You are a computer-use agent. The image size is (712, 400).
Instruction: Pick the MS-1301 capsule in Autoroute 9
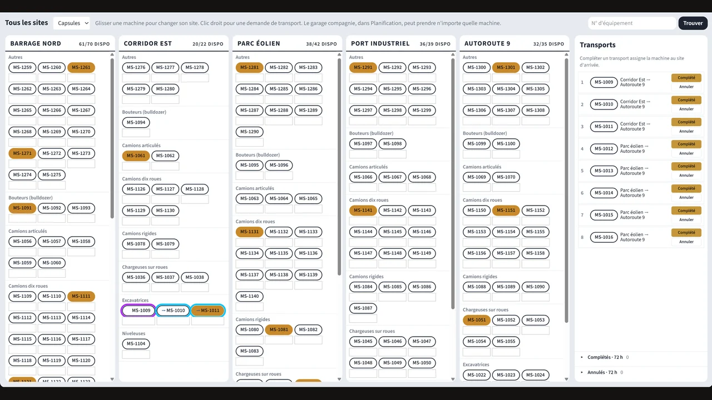point(506,67)
